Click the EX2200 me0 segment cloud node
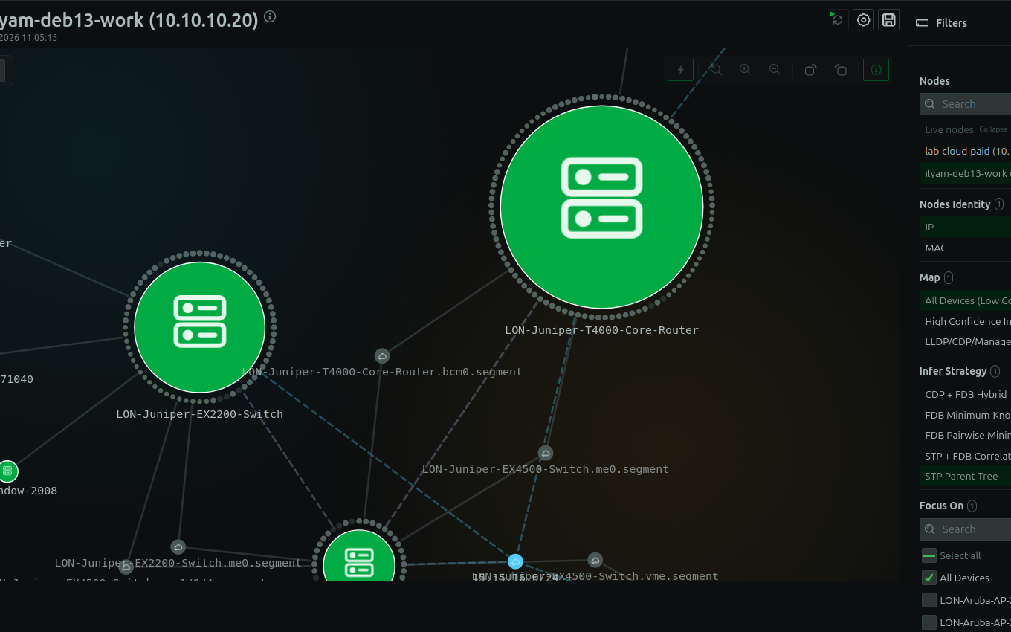This screenshot has width=1011, height=632. coord(178,547)
